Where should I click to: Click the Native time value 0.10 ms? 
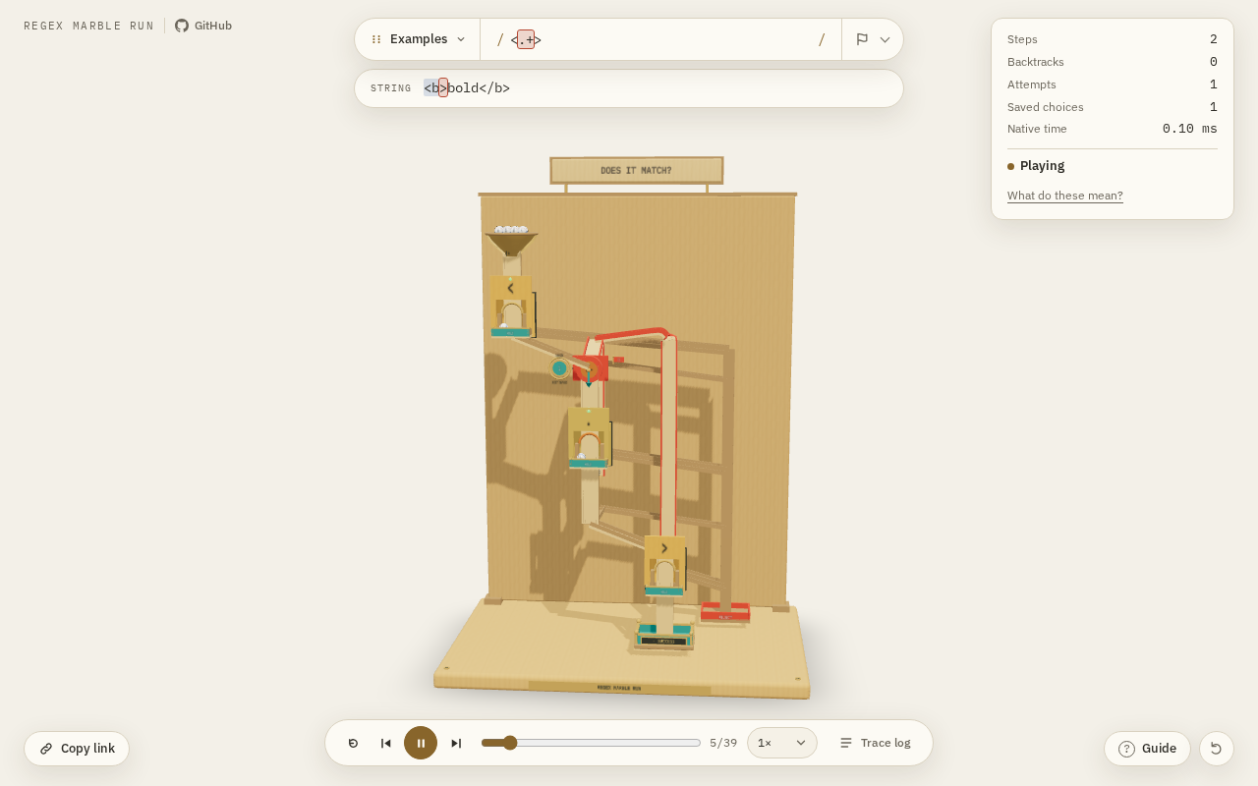(x=1189, y=129)
